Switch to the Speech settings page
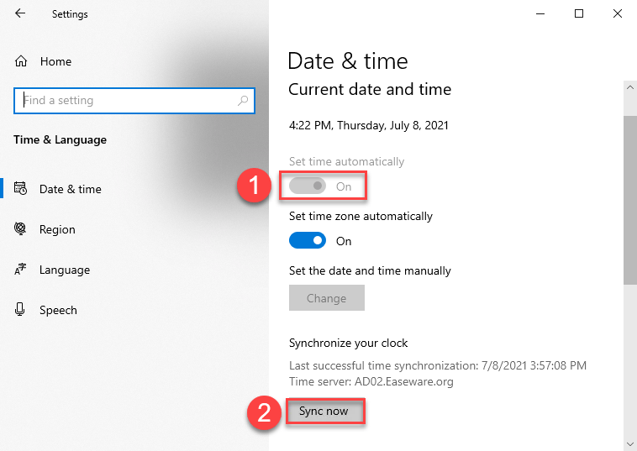 coord(58,310)
